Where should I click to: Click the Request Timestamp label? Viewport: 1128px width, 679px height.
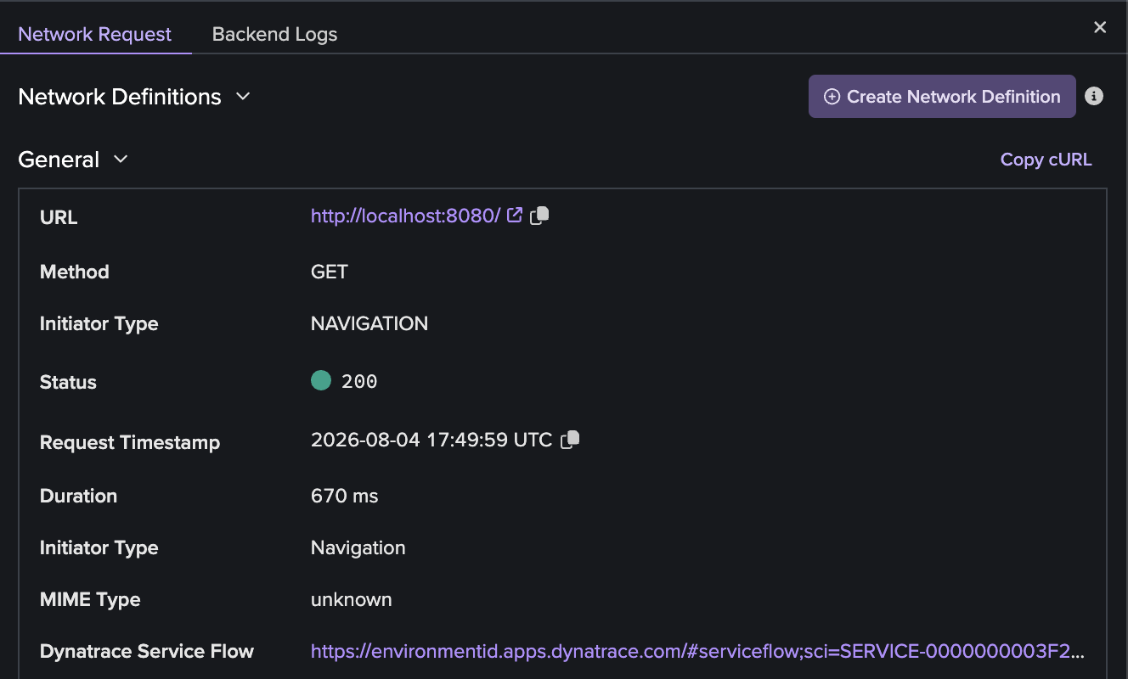pyautogui.click(x=130, y=442)
